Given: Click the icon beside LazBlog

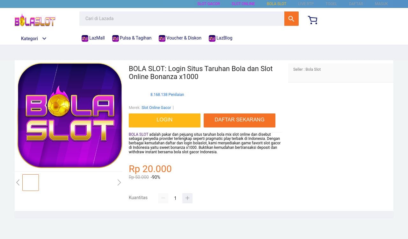Looking at the screenshot, I should (212, 38).
